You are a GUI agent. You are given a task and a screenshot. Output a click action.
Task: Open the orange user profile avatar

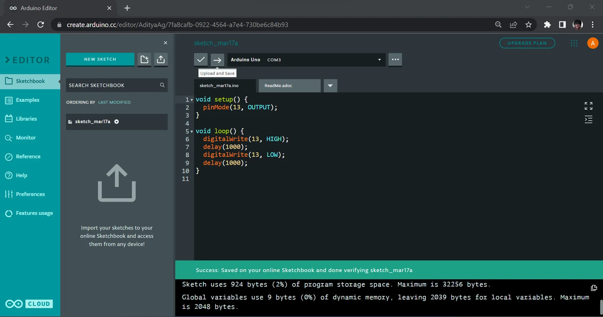pos(593,43)
